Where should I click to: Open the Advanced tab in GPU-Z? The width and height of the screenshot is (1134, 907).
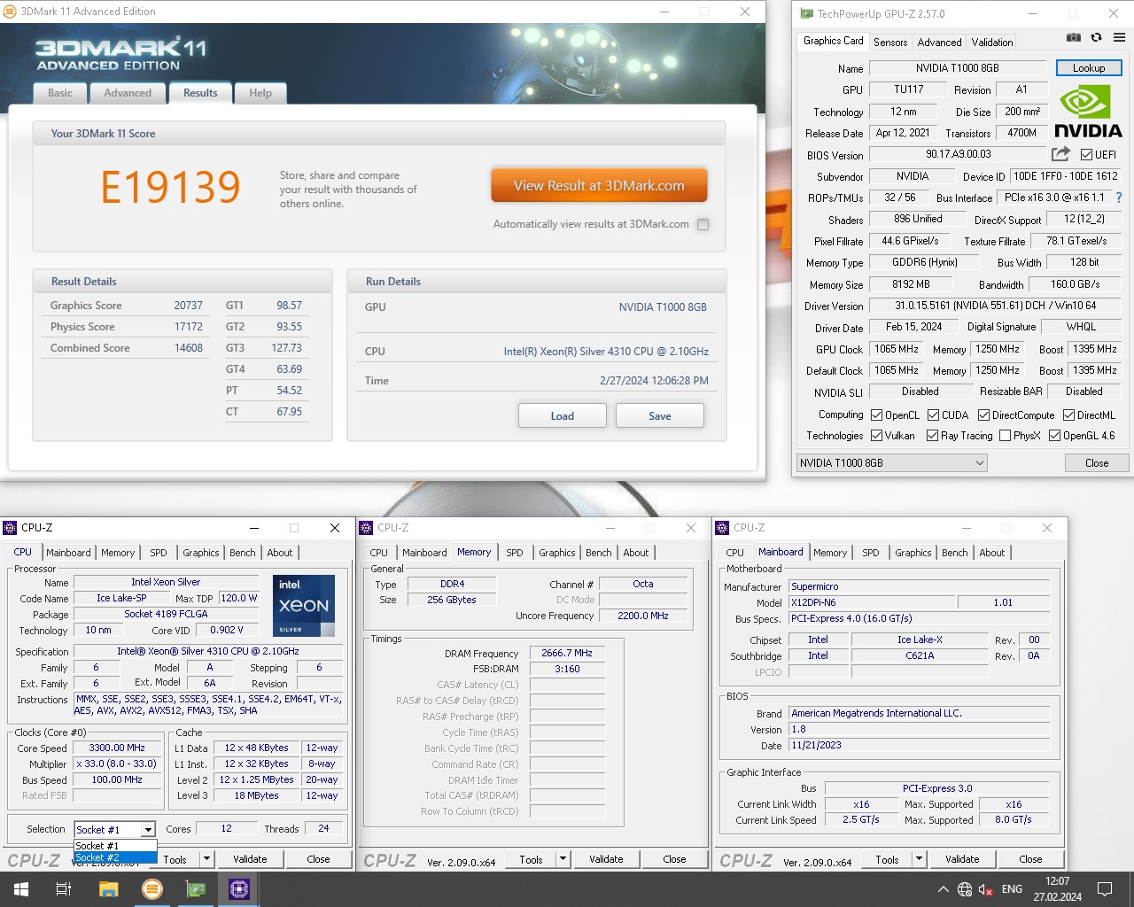(939, 43)
